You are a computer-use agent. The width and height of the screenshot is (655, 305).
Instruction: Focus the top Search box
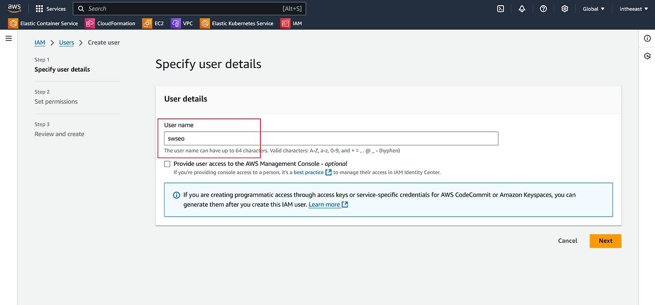pyautogui.click(x=189, y=9)
